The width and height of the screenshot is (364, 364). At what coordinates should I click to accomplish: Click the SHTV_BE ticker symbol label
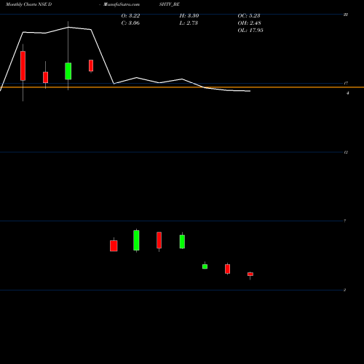coord(170,4)
